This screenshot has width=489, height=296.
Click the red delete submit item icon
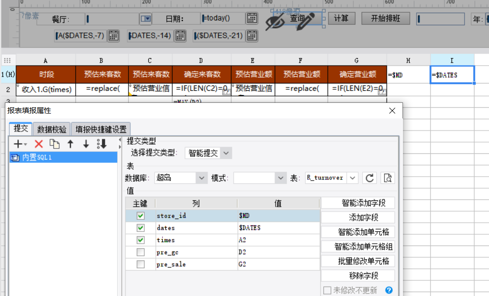[39, 144]
